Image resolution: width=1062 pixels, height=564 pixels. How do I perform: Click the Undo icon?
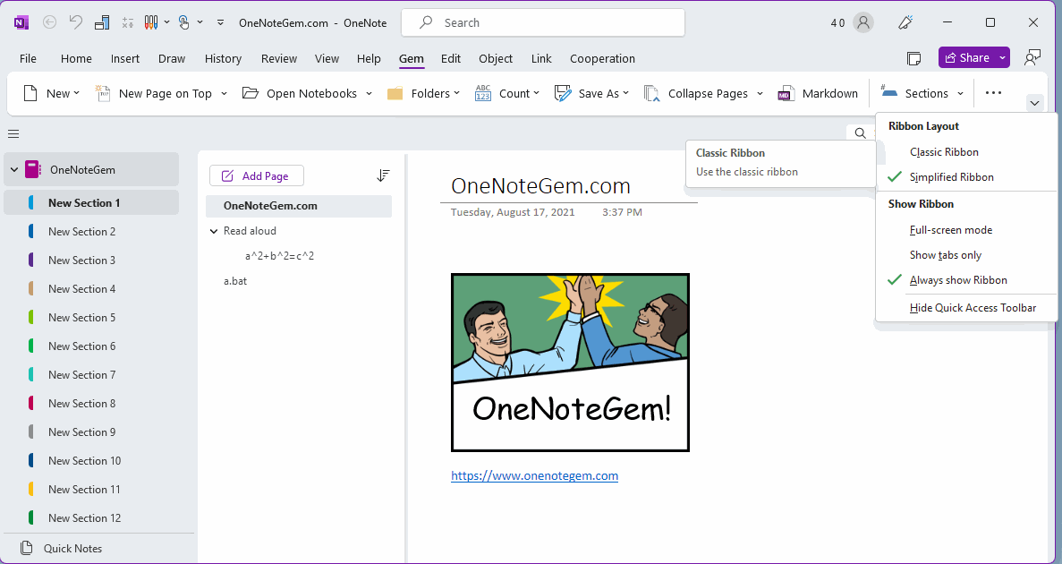click(75, 22)
